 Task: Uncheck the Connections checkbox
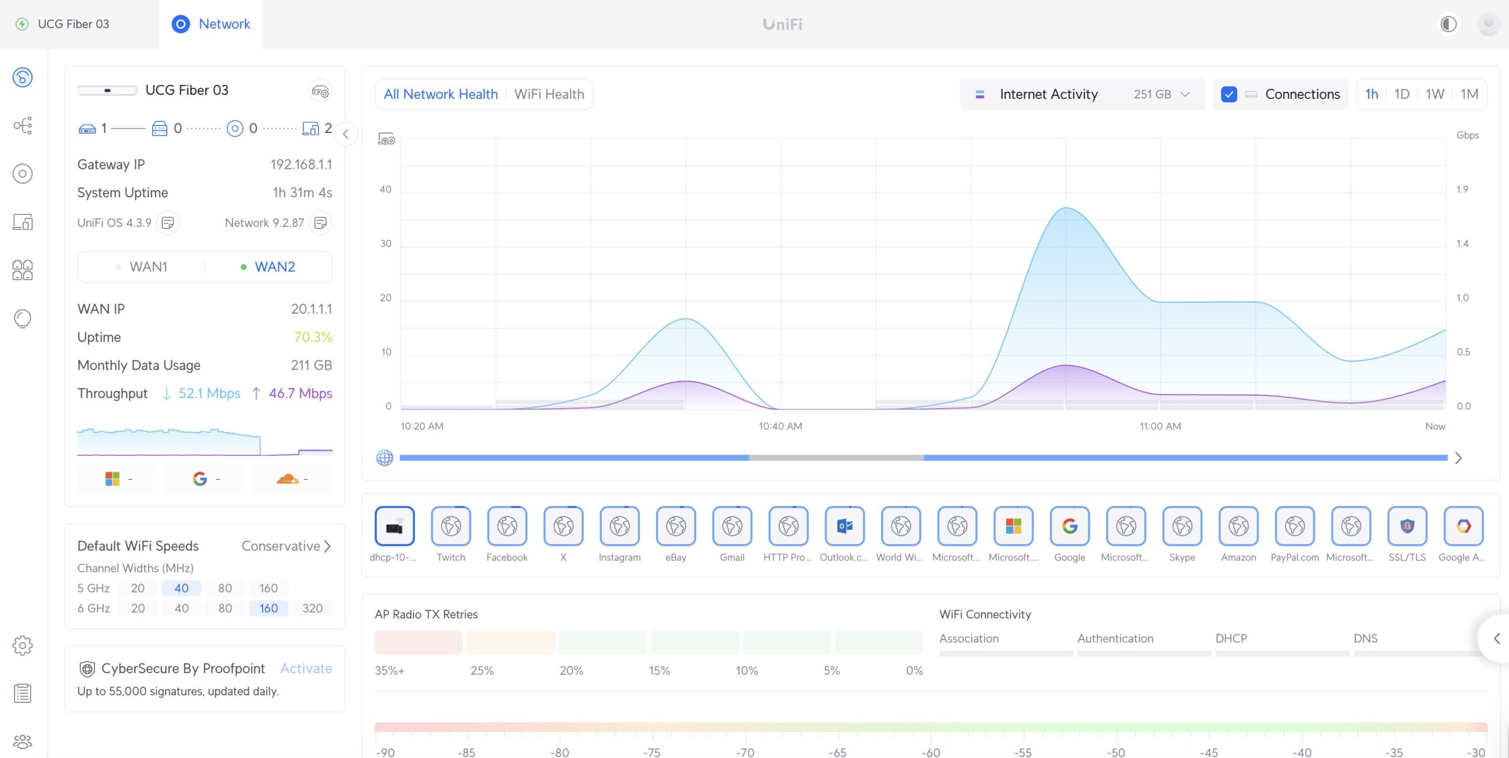pyautogui.click(x=1229, y=94)
